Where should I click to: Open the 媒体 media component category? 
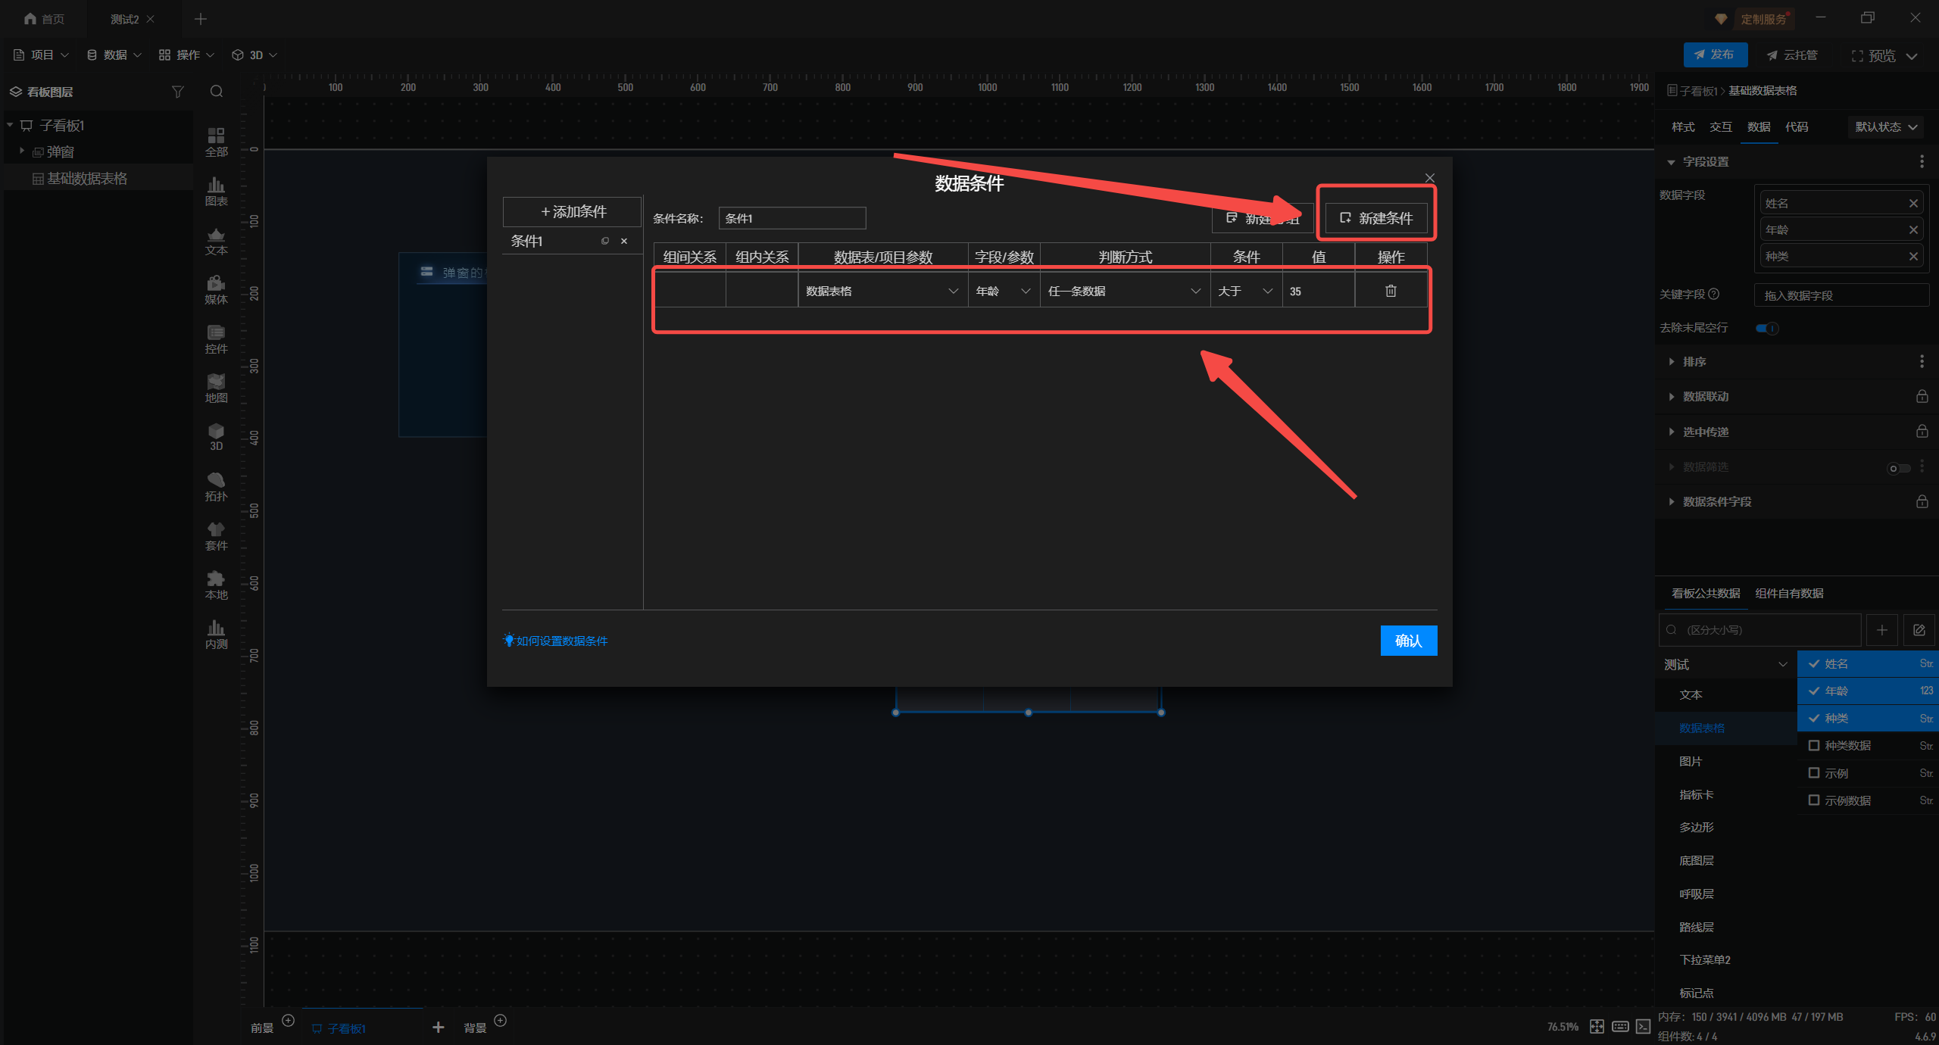point(216,289)
